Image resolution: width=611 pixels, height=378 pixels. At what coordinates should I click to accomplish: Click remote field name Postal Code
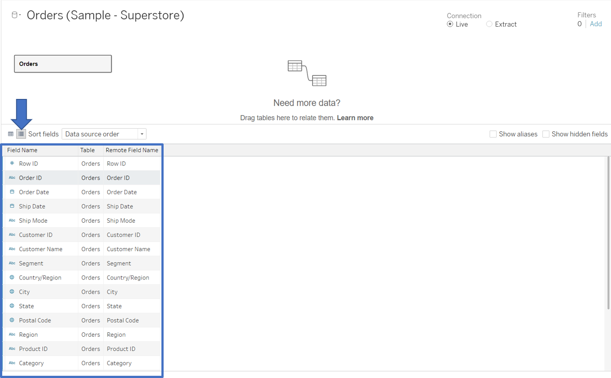pos(123,320)
